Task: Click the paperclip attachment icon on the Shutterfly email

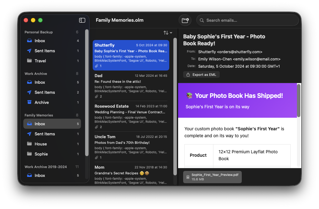Action: coord(96,66)
